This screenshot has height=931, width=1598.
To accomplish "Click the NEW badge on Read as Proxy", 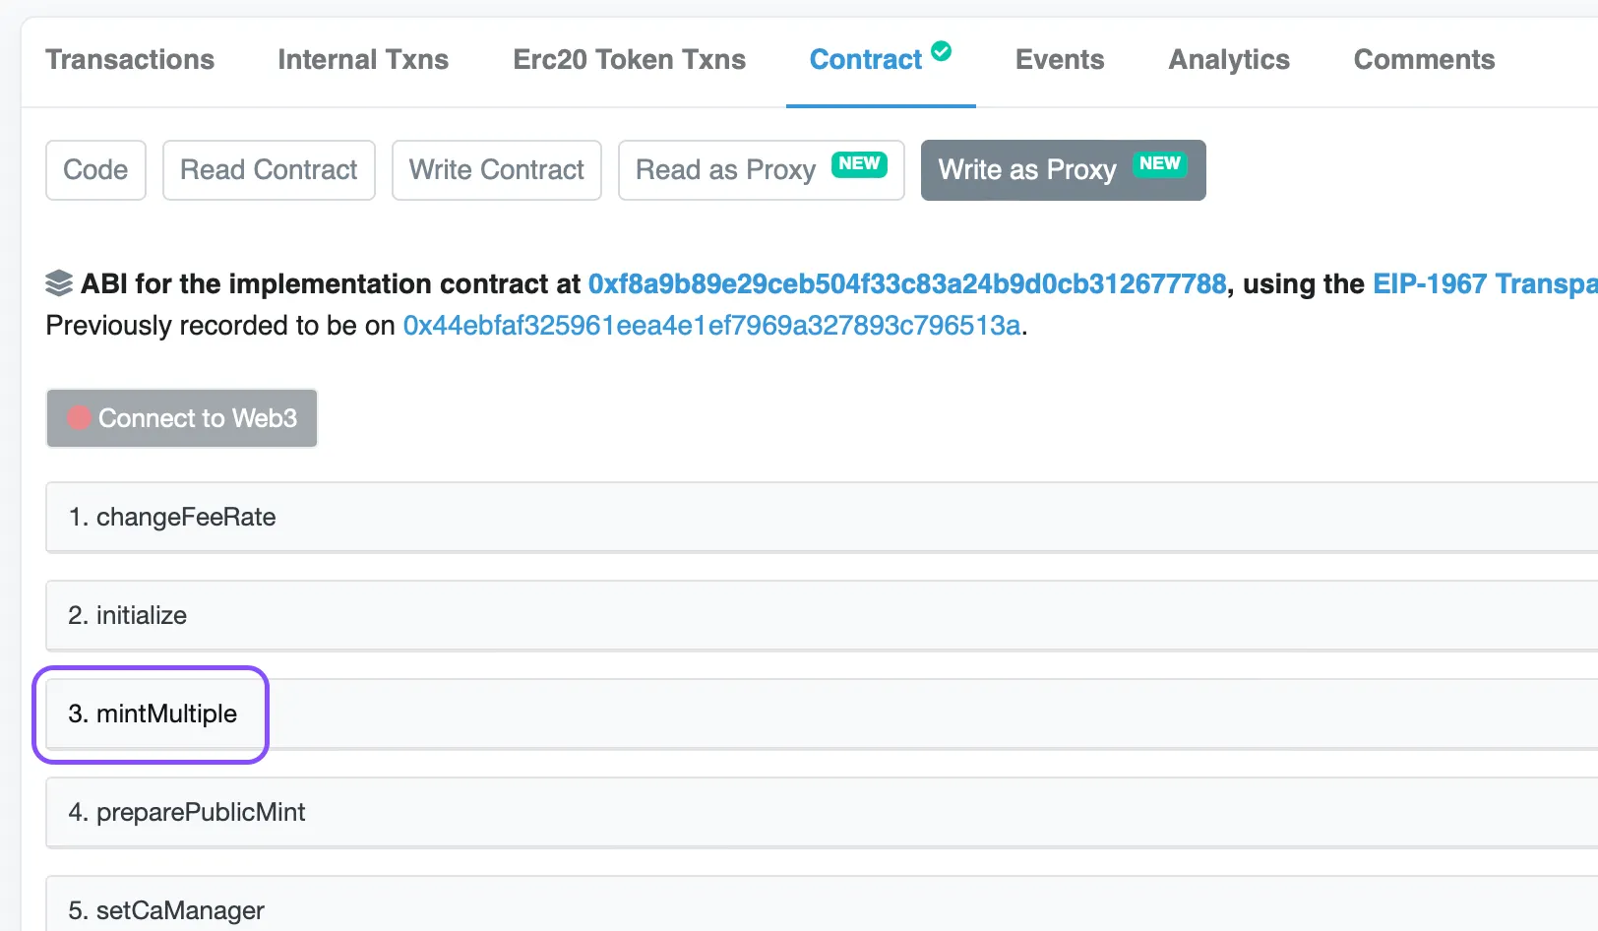I will (x=859, y=164).
